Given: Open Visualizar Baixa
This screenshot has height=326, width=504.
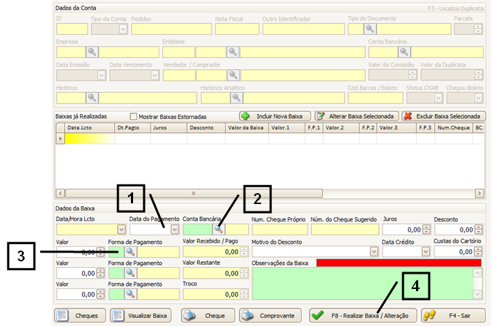Looking at the screenshot, I should pos(140,316).
